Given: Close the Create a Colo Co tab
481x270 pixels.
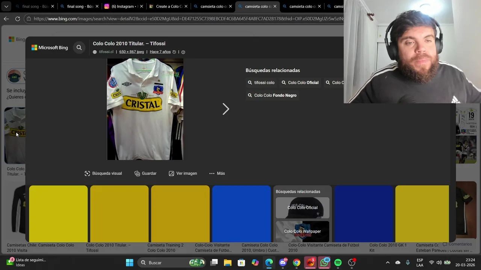Looking at the screenshot, I should [186, 6].
